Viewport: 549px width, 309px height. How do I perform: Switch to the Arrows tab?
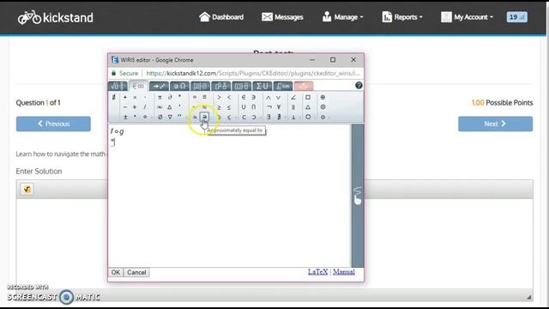(x=159, y=86)
